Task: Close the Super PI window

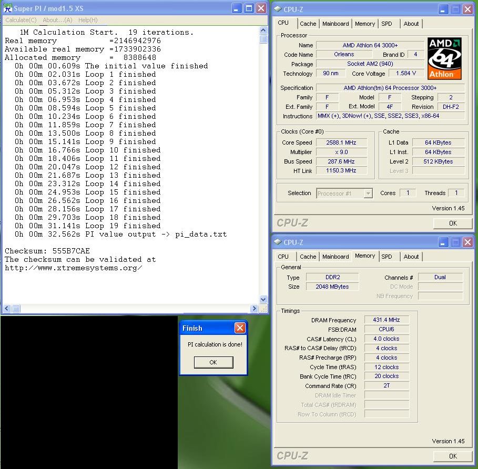Action: (261, 8)
